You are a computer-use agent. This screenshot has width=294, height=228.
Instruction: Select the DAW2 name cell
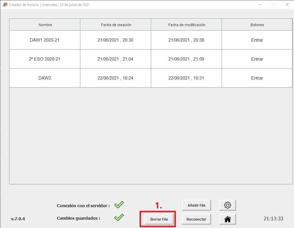point(45,78)
